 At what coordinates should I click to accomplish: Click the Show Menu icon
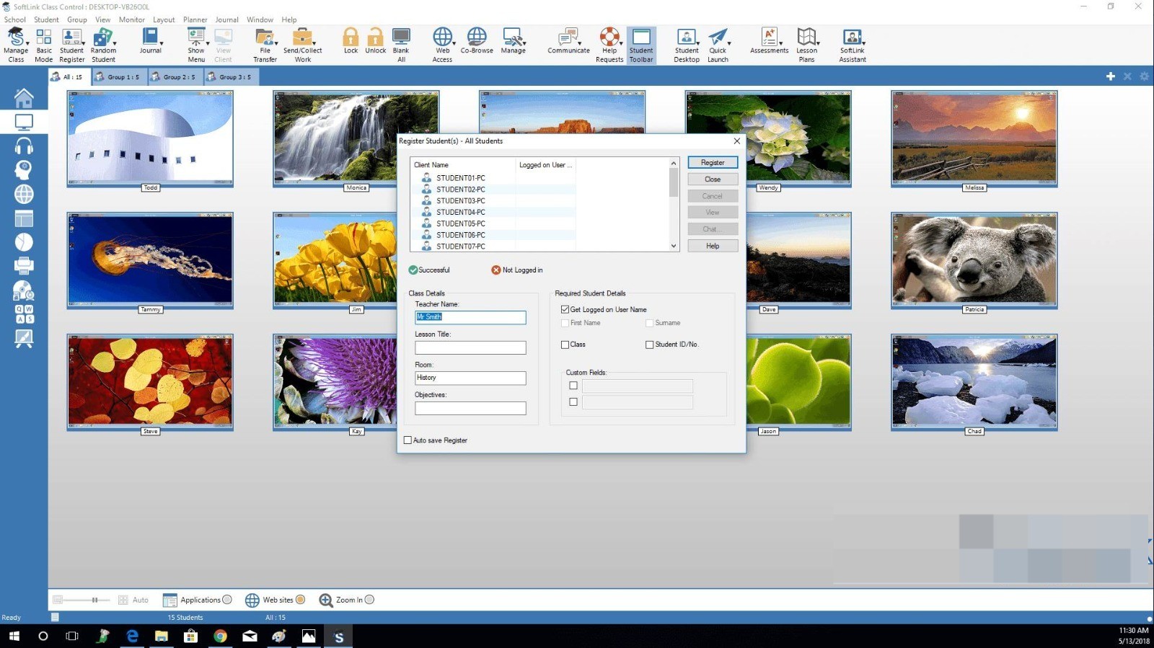coord(196,45)
